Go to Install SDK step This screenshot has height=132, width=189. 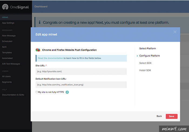click(145, 70)
